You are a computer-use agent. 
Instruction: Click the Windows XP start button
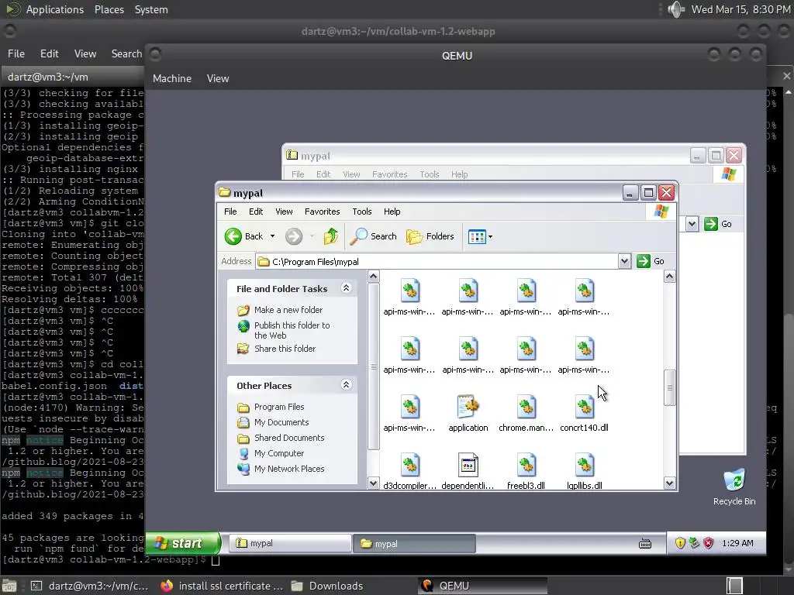[183, 543]
